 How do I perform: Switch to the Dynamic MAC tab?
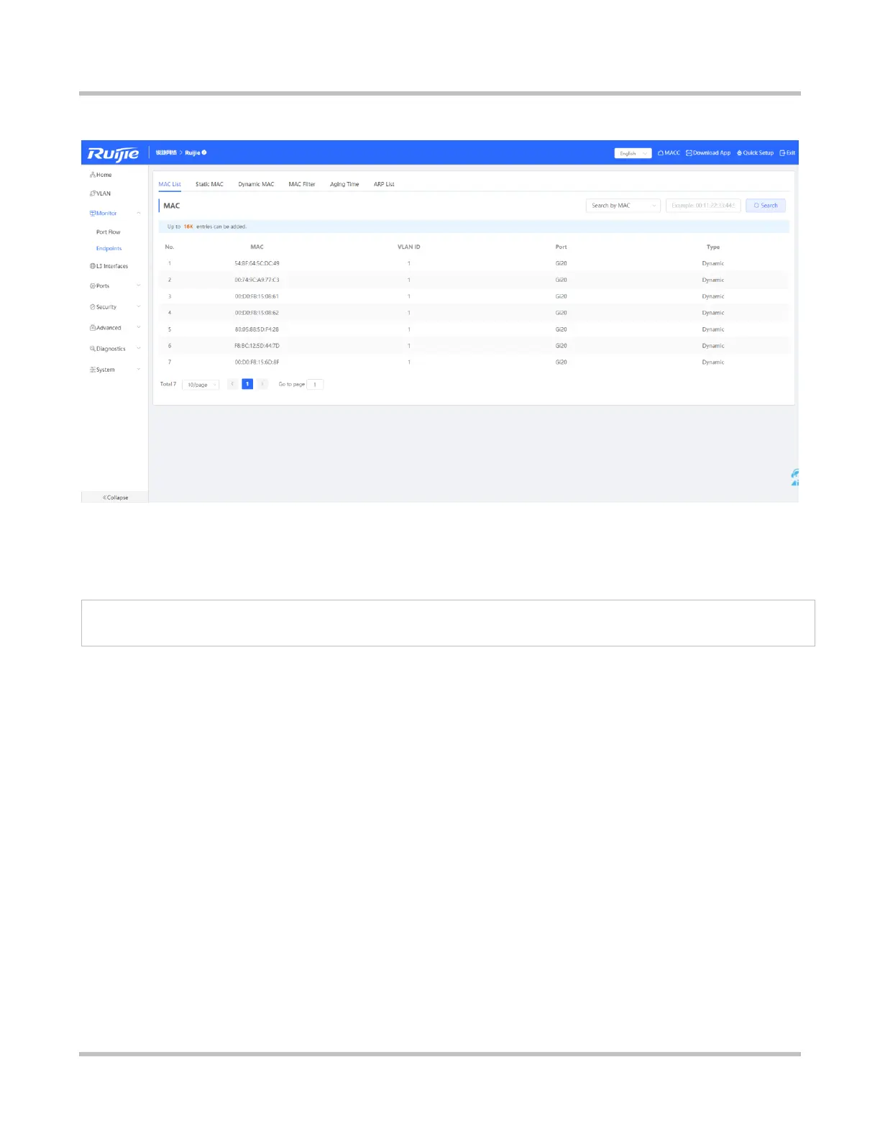[256, 185]
